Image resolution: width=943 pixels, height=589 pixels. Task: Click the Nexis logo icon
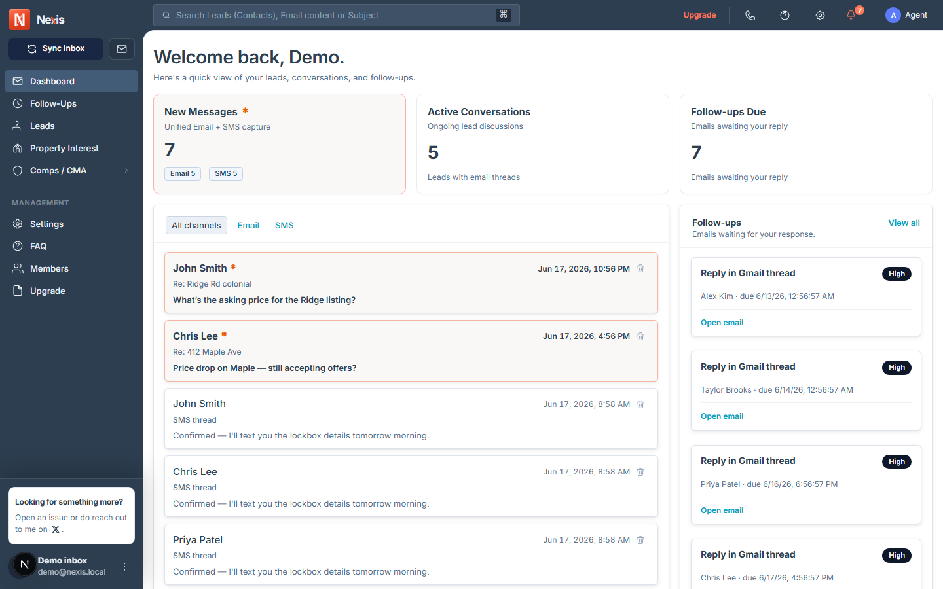[20, 20]
